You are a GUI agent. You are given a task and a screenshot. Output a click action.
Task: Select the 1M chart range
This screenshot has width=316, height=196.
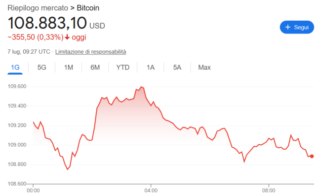[x=69, y=67]
